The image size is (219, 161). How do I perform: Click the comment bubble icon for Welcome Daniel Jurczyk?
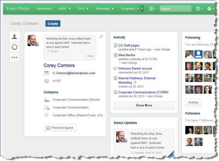pyautogui.click(x=115, y=68)
